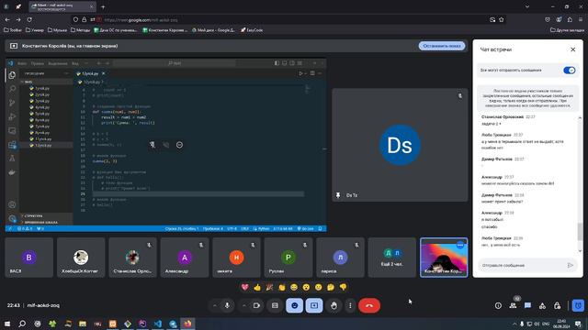Raise hand in the meeting

tap(334, 305)
